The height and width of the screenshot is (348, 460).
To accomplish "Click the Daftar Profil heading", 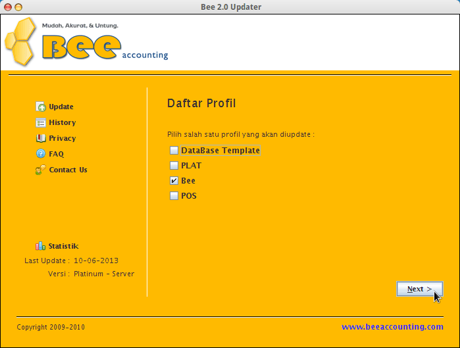I will 201,103.
